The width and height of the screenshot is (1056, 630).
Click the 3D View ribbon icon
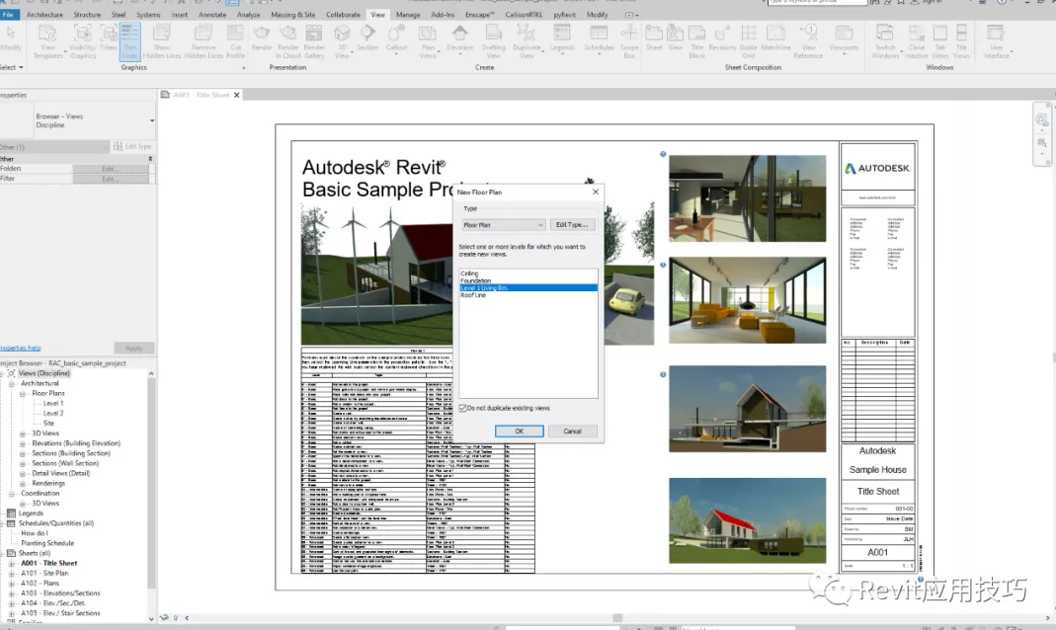point(342,40)
